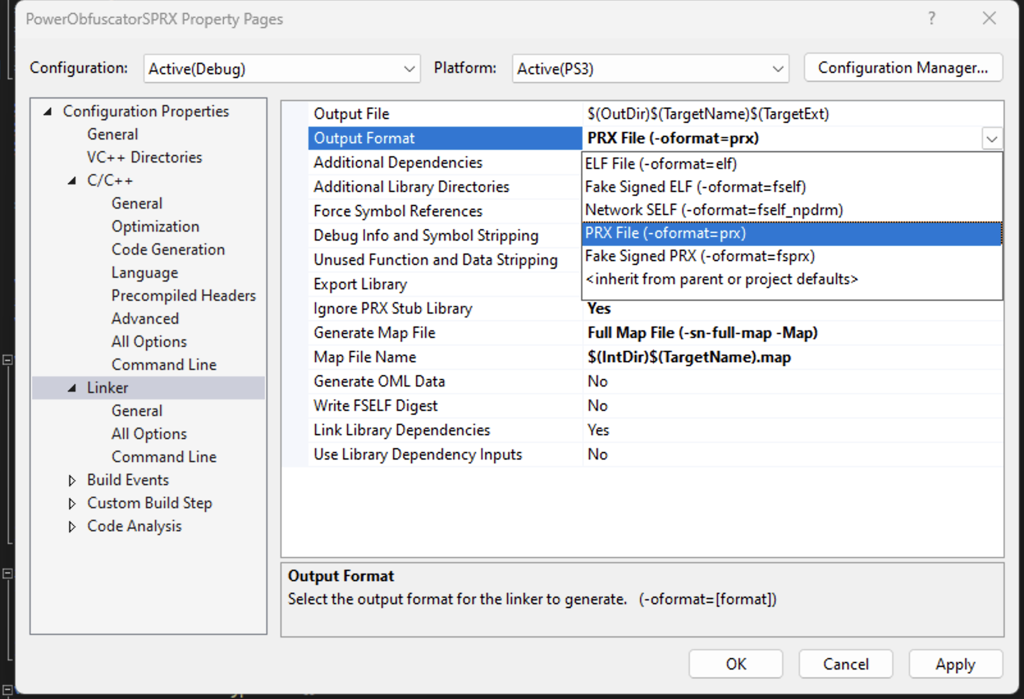Screen dimensions: 1024x699
Task: Expand the Custom Build Step node
Action: [x=72, y=503]
